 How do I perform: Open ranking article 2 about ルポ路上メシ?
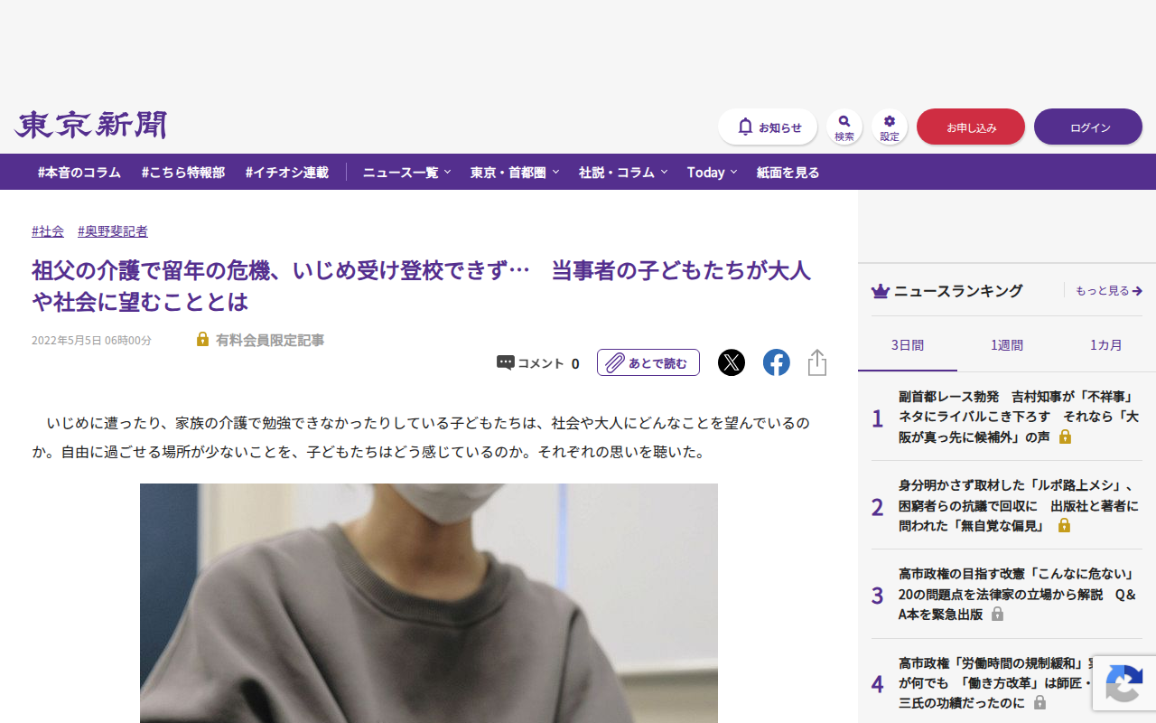click(x=1020, y=505)
